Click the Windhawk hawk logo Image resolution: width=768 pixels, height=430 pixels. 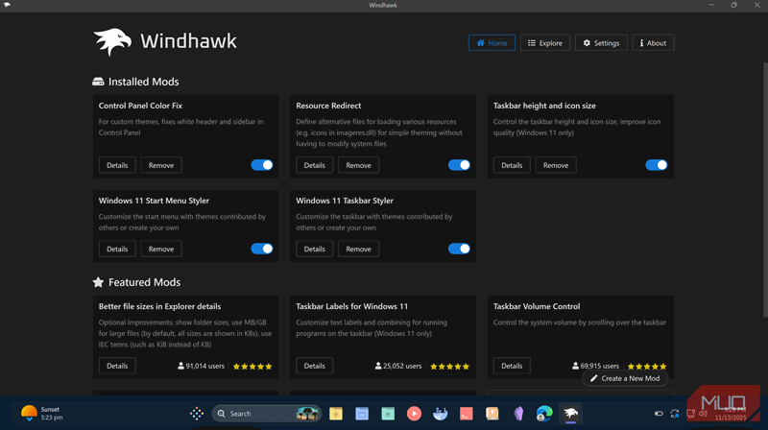coord(112,41)
